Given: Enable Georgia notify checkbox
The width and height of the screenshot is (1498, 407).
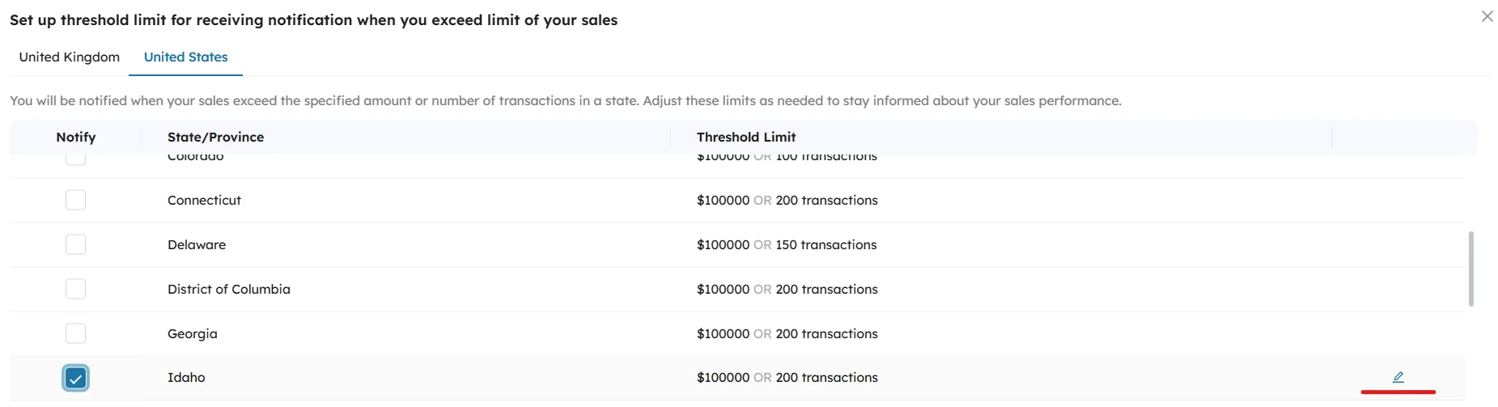Looking at the screenshot, I should [75, 333].
